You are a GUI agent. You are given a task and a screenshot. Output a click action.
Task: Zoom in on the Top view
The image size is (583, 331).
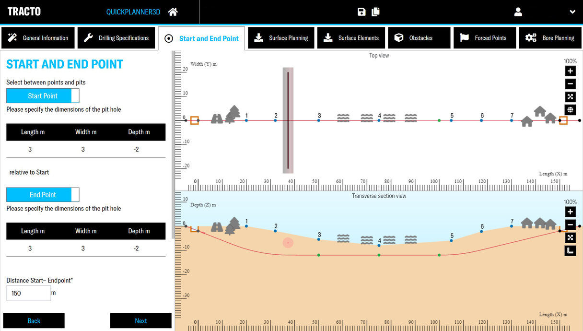[x=570, y=71]
